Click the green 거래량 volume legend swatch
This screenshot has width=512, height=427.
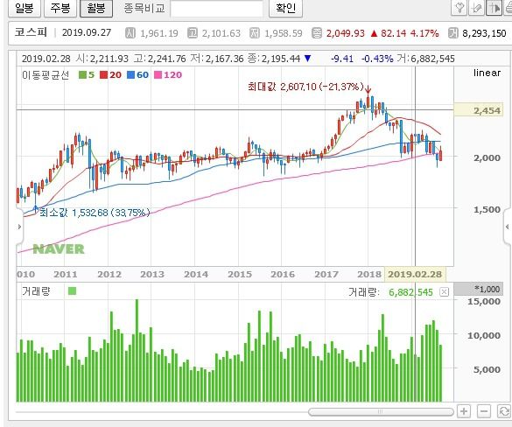[x=72, y=290]
